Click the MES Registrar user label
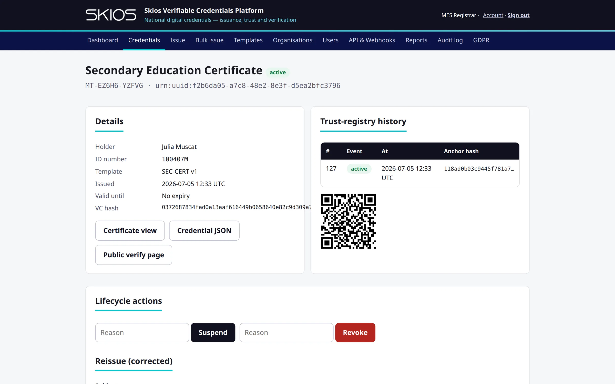This screenshot has height=384, width=615. tap(459, 15)
